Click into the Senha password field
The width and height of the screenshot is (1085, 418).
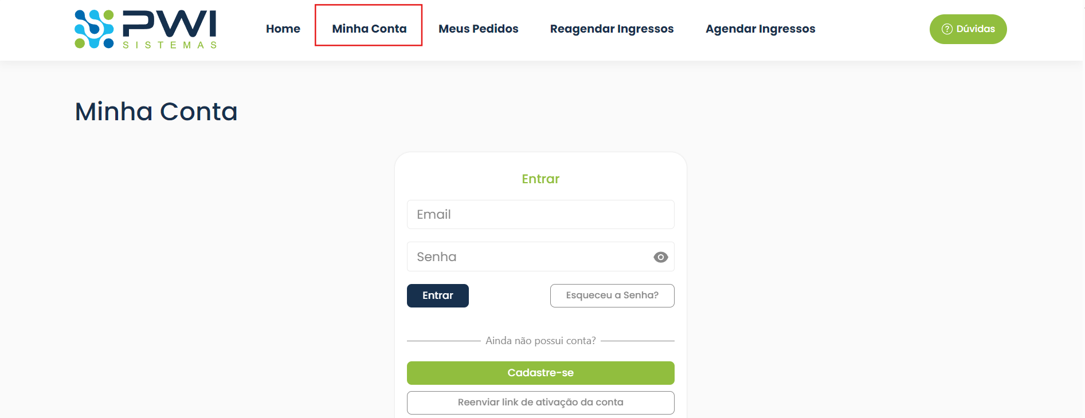point(527,257)
